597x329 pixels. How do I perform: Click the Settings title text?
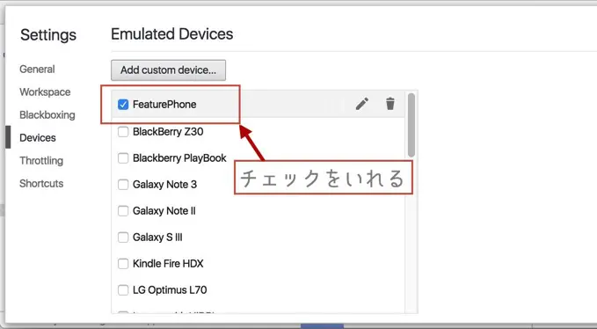(x=48, y=35)
